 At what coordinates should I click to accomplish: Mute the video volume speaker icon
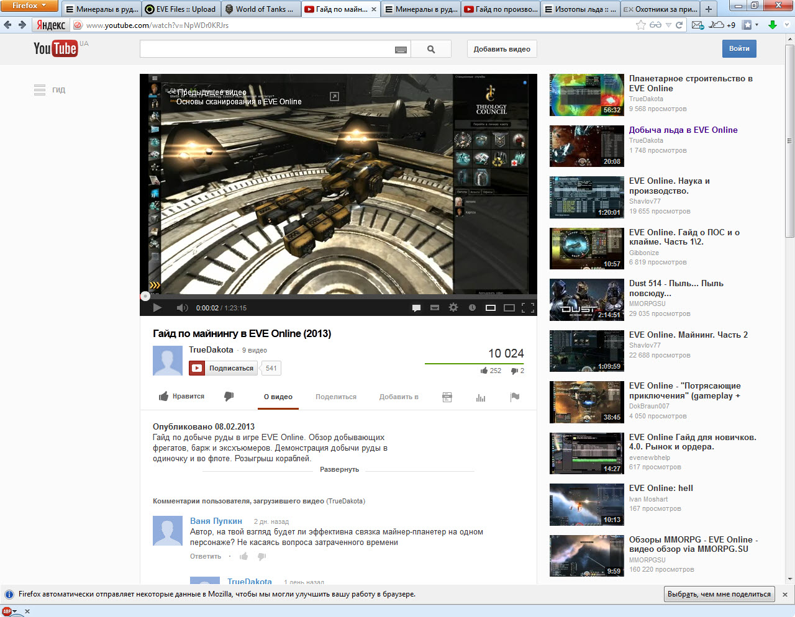182,308
